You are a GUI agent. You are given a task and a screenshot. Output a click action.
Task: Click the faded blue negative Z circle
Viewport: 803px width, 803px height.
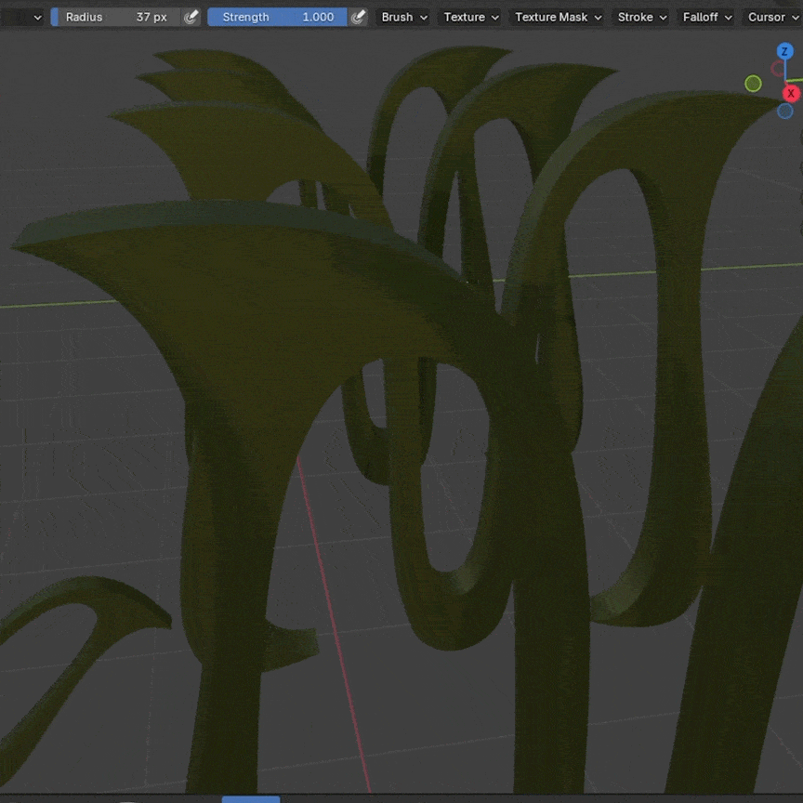pos(784,112)
